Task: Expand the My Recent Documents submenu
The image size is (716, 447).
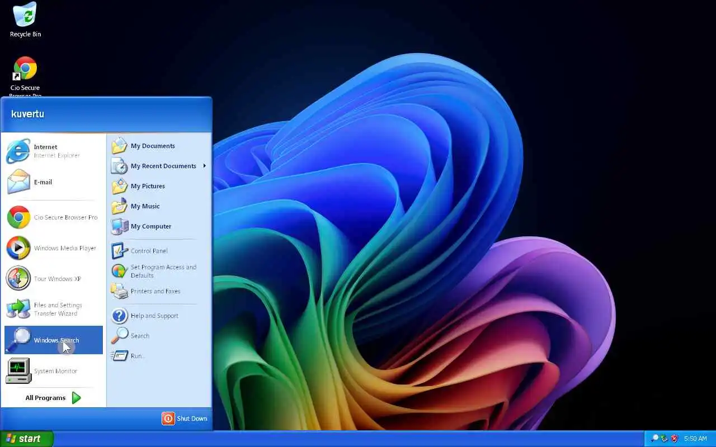Action: click(x=159, y=166)
